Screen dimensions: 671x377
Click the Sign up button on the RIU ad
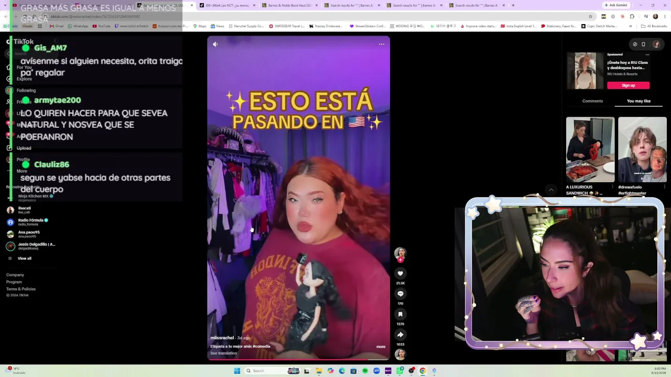pos(628,85)
